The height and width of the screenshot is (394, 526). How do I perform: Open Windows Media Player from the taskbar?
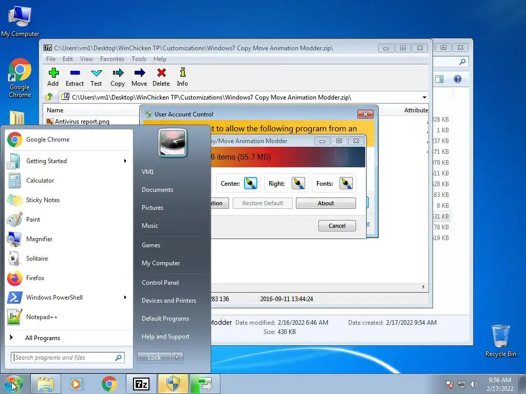coord(76,384)
